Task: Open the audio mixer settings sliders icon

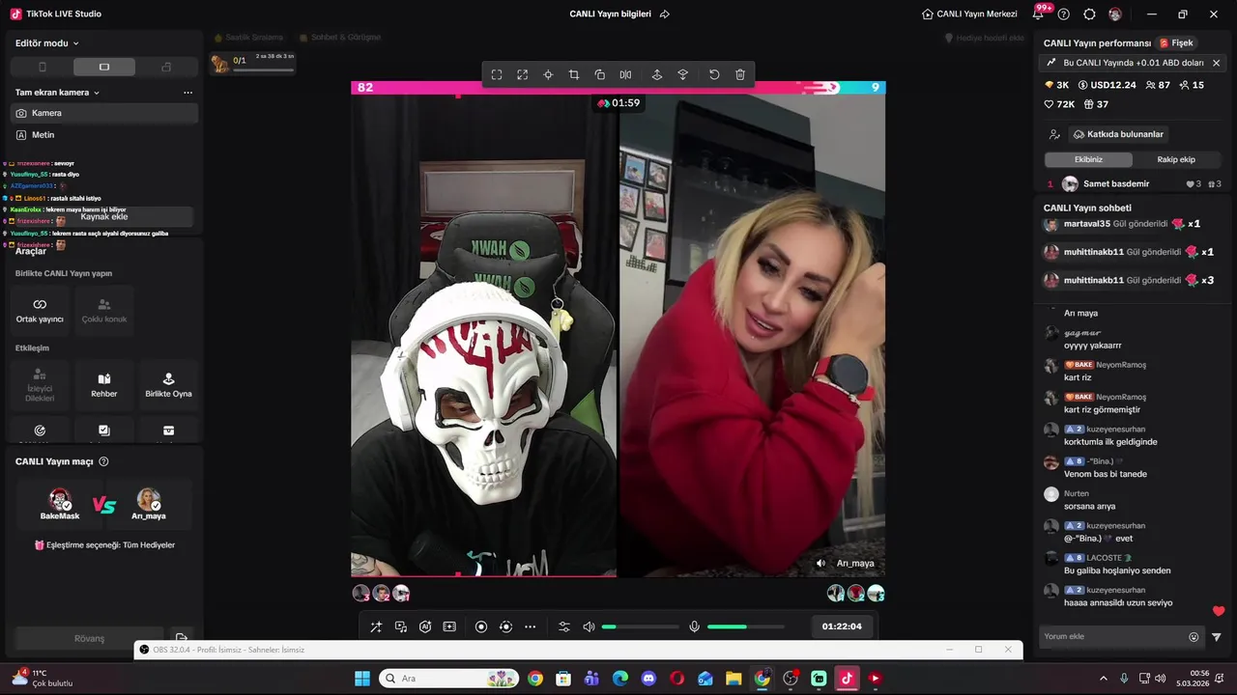Action: [564, 626]
